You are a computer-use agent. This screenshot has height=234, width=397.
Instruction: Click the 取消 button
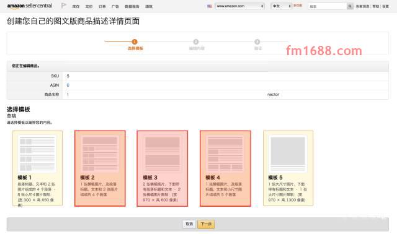click(x=189, y=224)
